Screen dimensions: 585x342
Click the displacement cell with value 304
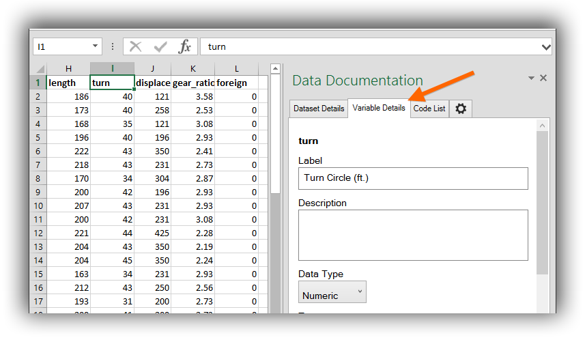pos(153,178)
